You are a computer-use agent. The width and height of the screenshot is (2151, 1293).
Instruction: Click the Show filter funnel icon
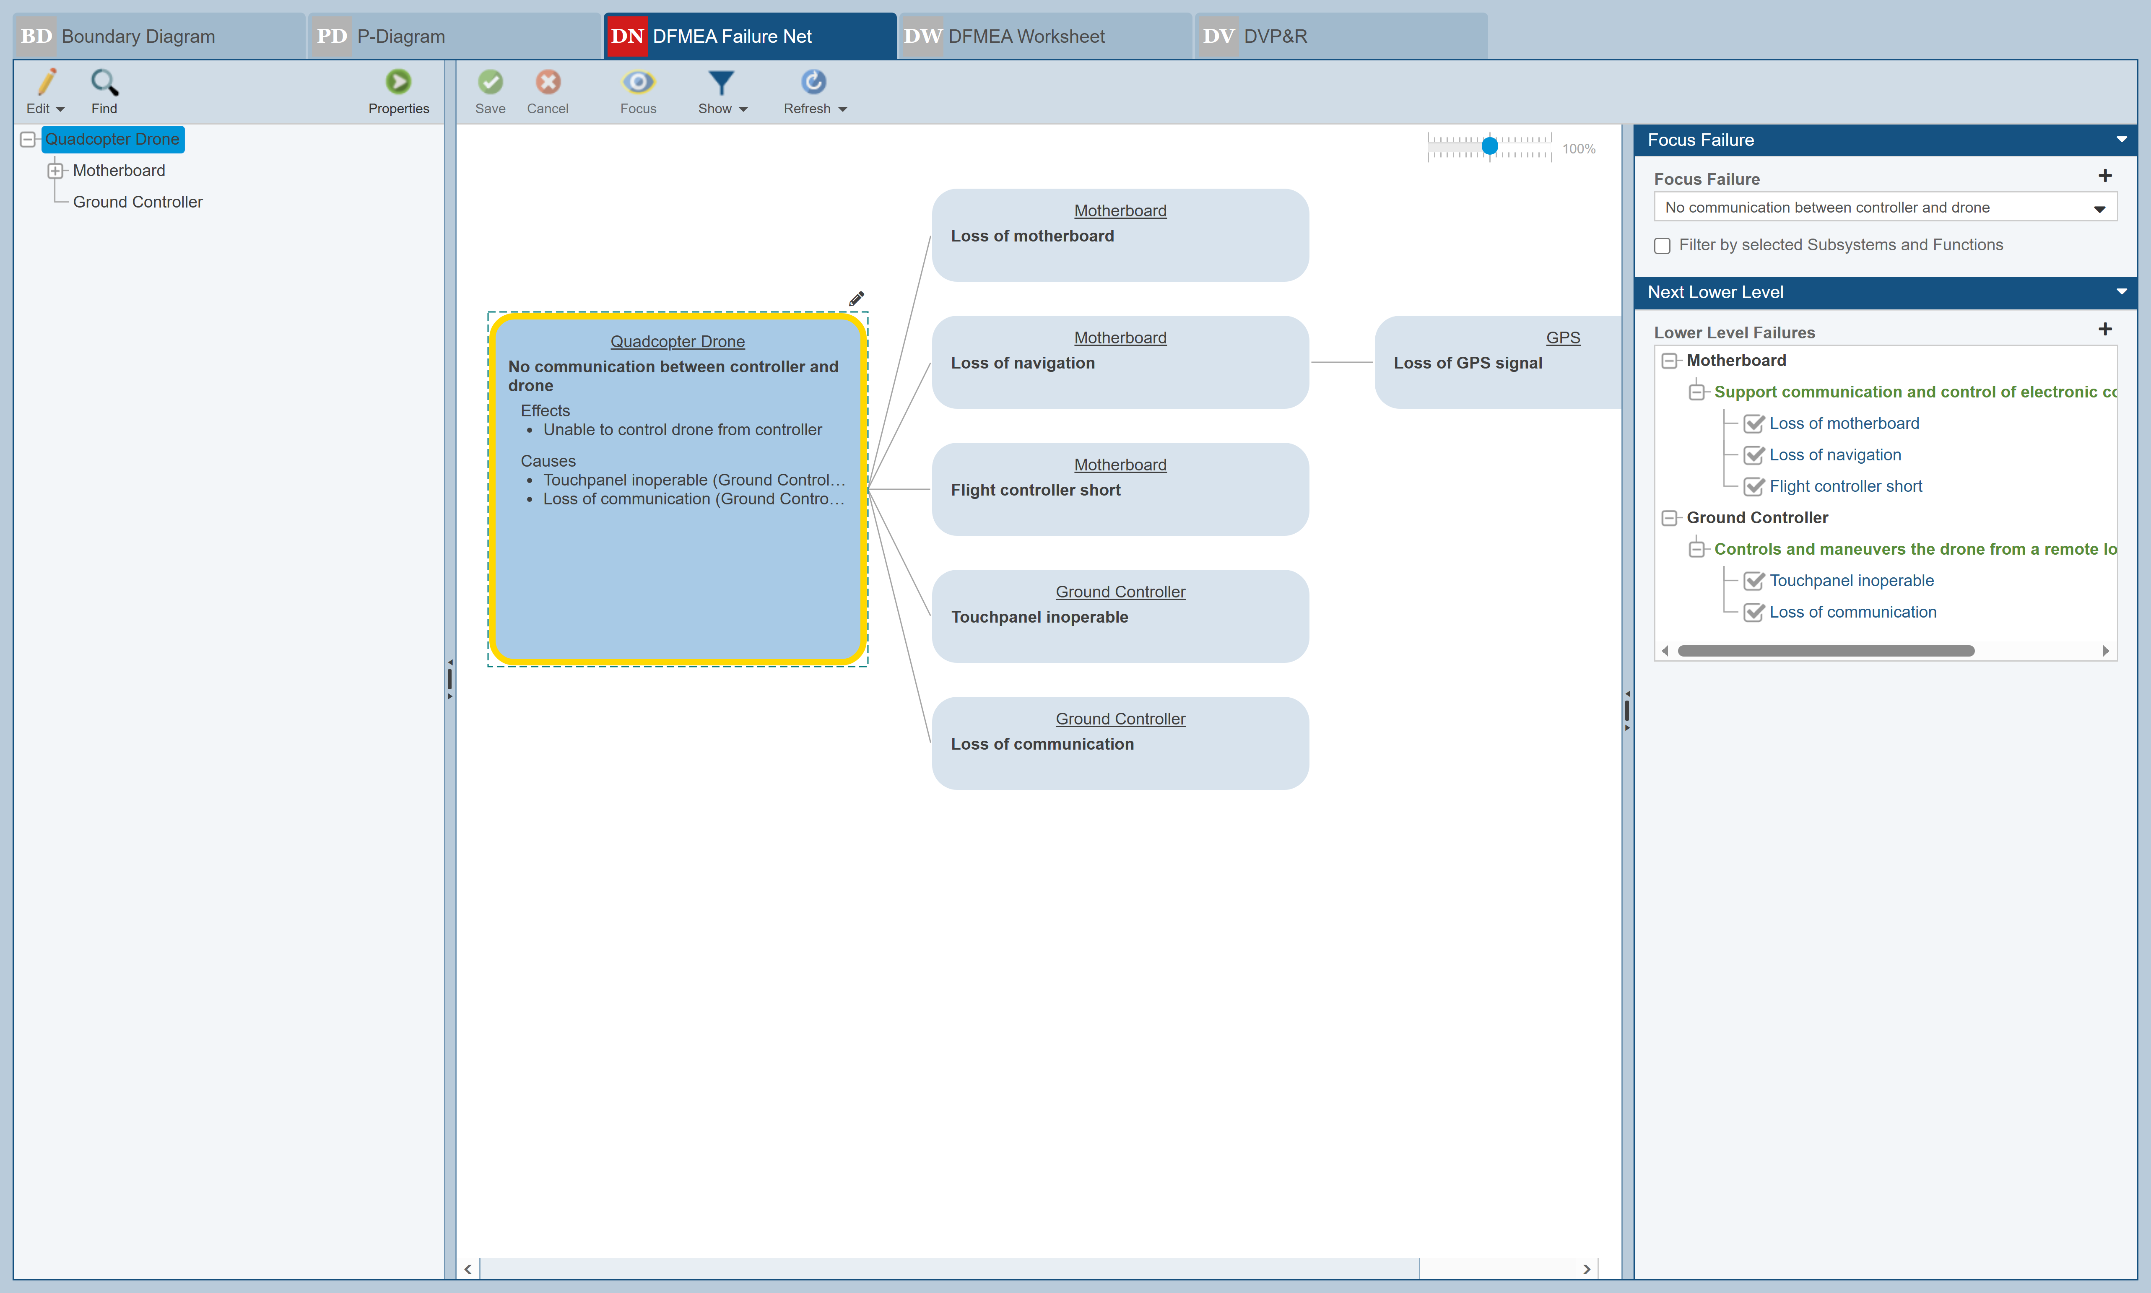(720, 83)
